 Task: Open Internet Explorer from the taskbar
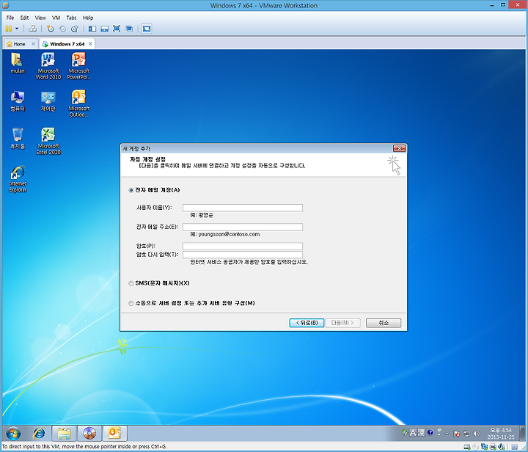pos(39,434)
